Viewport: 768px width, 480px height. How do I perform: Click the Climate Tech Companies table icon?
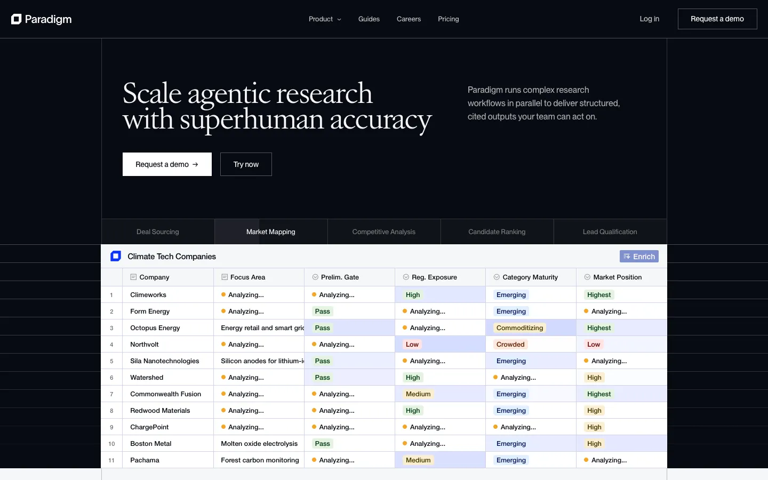click(x=116, y=257)
